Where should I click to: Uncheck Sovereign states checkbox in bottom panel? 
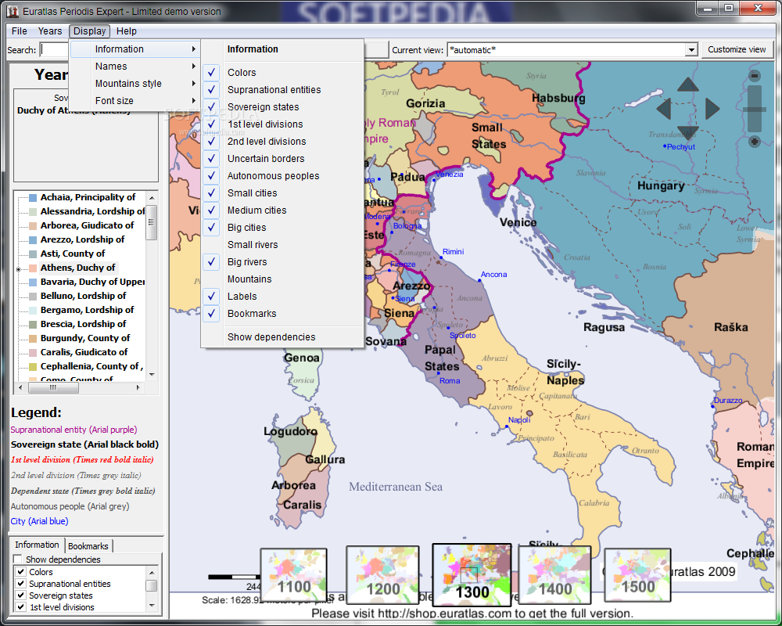[x=20, y=595]
